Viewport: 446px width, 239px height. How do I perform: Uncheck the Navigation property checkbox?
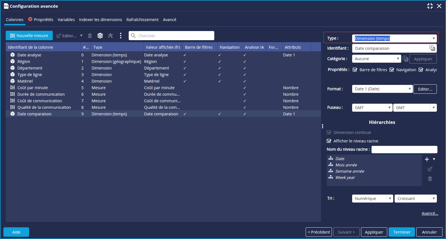point(392,70)
